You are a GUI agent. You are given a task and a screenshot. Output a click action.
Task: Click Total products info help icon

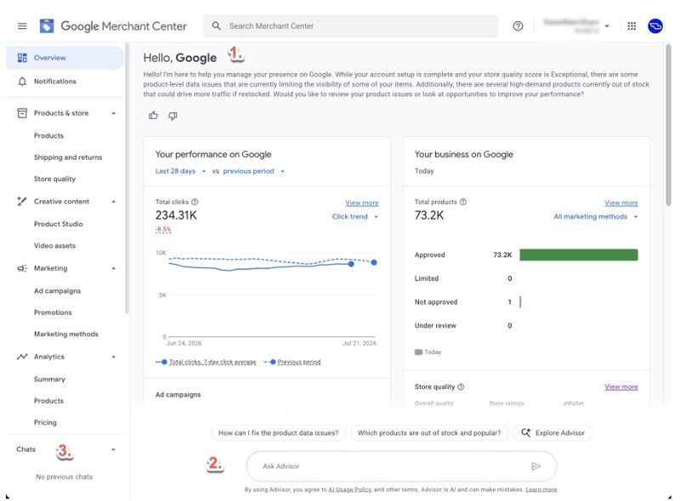click(462, 201)
